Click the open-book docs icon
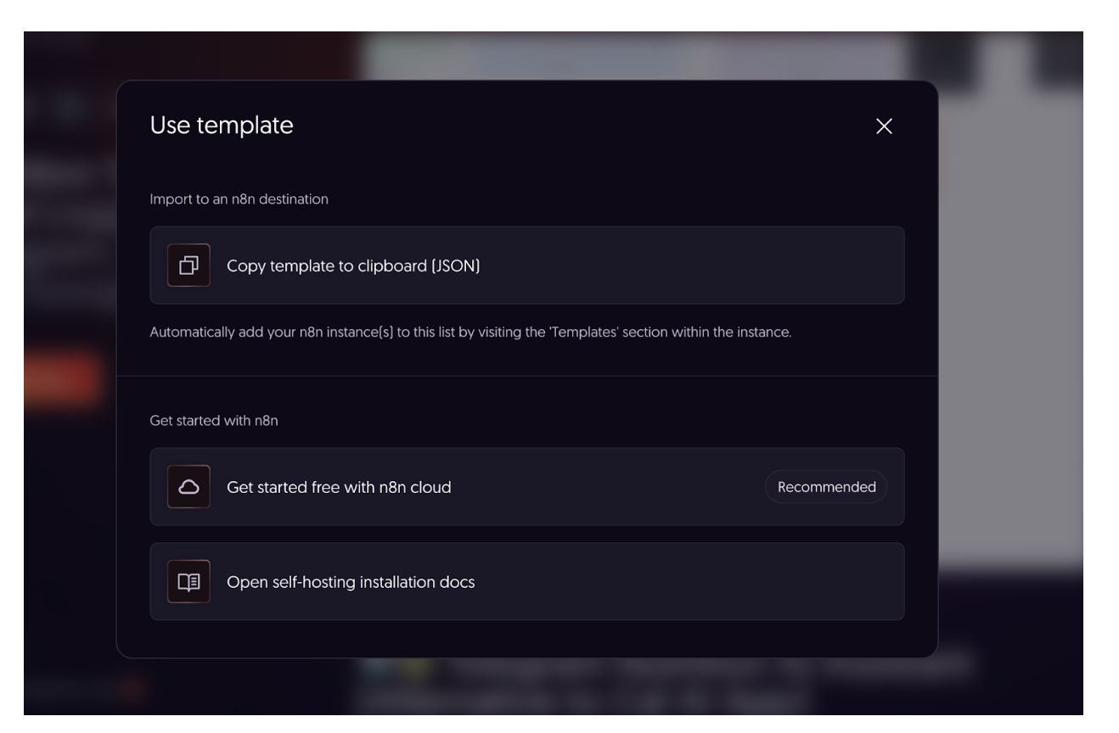 pyautogui.click(x=188, y=582)
